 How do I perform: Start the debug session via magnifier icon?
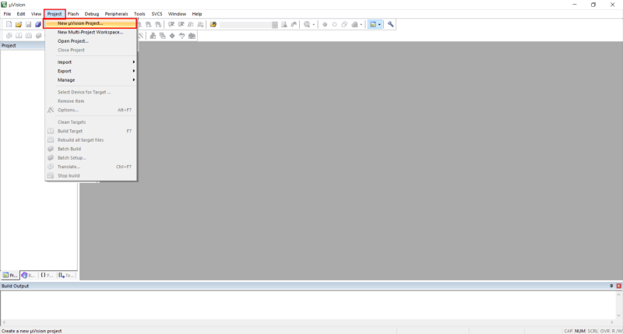pos(307,25)
